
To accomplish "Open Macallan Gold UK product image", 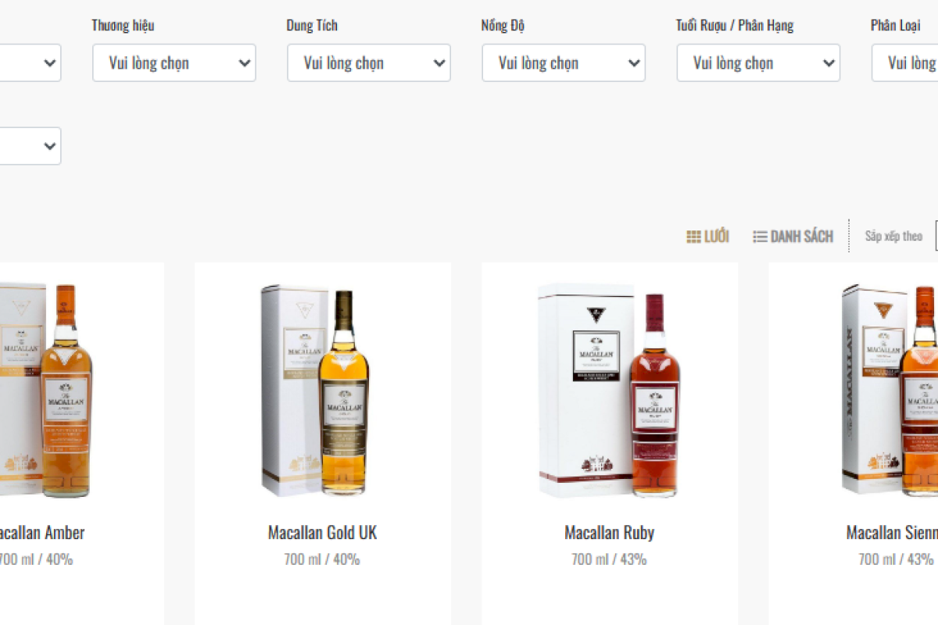I will [323, 391].
